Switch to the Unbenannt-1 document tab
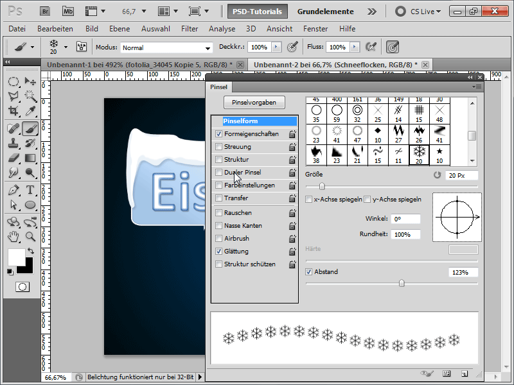Viewport: 514px width, 385px height. [143, 65]
